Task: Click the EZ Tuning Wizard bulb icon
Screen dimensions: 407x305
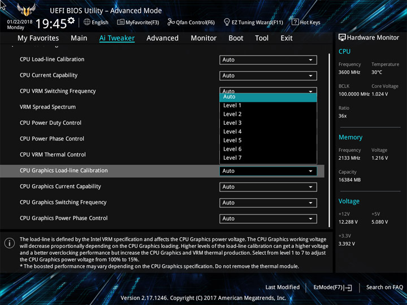Action: coord(227,22)
